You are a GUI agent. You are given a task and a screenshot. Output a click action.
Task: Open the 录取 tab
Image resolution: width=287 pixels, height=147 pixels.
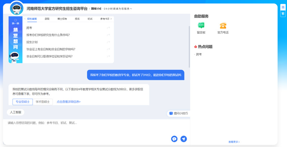point(47,19)
